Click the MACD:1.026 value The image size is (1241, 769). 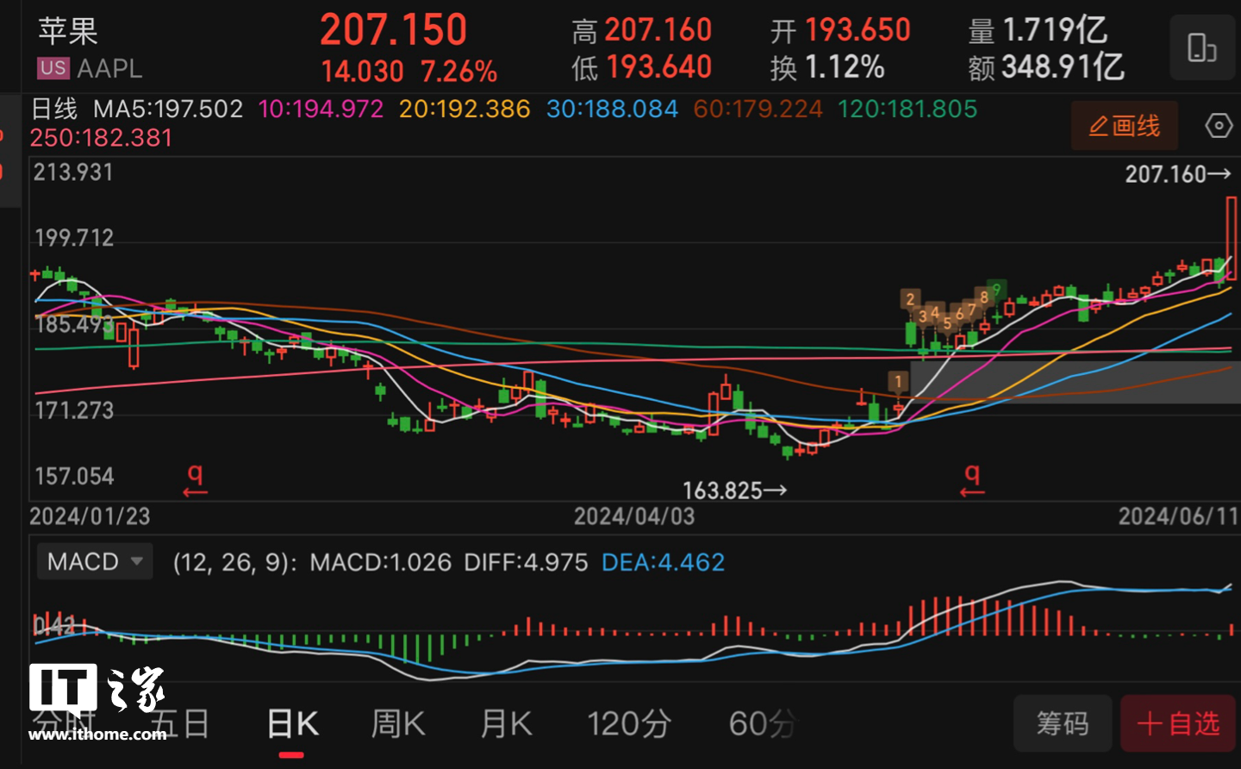click(x=381, y=562)
